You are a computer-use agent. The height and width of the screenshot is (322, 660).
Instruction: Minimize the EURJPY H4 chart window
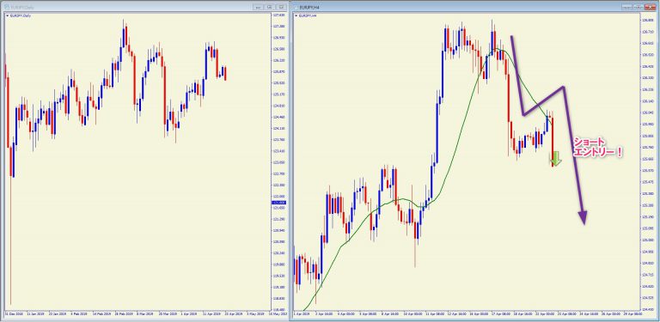pos(627,7)
